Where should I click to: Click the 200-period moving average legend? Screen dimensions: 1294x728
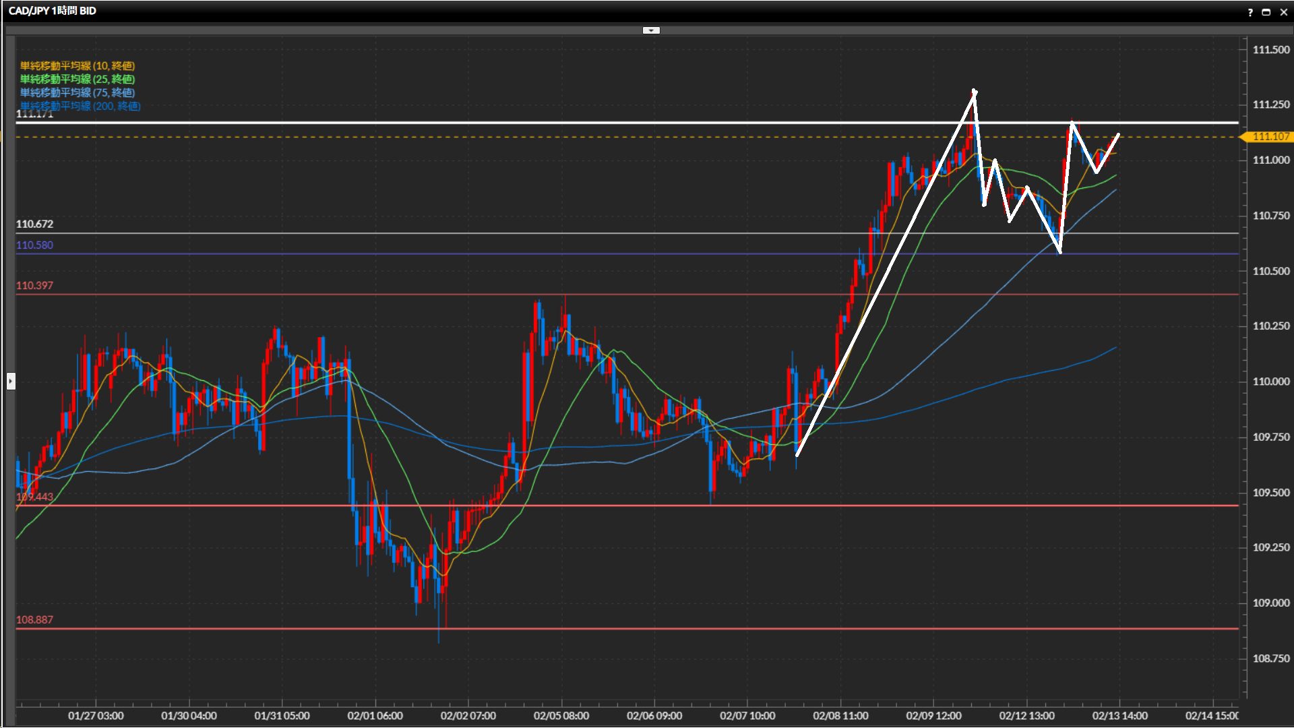(80, 106)
